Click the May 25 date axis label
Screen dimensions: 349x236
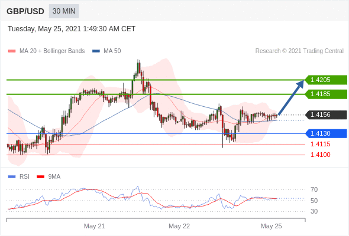271,226
